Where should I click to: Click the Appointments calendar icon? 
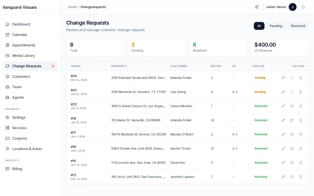click(7, 45)
